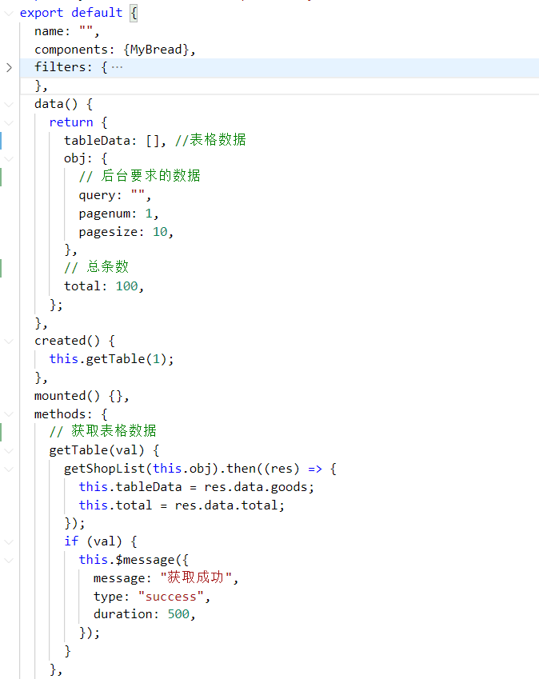This screenshot has width=539, height=679.
Task: Fold the methods object block
Action: 9,414
